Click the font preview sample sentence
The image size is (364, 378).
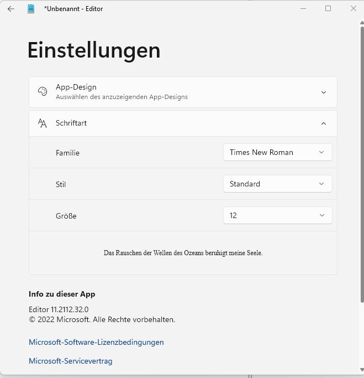[x=183, y=253]
